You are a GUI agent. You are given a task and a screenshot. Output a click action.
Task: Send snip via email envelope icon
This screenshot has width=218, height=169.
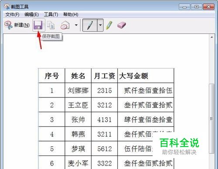[x=65, y=25]
